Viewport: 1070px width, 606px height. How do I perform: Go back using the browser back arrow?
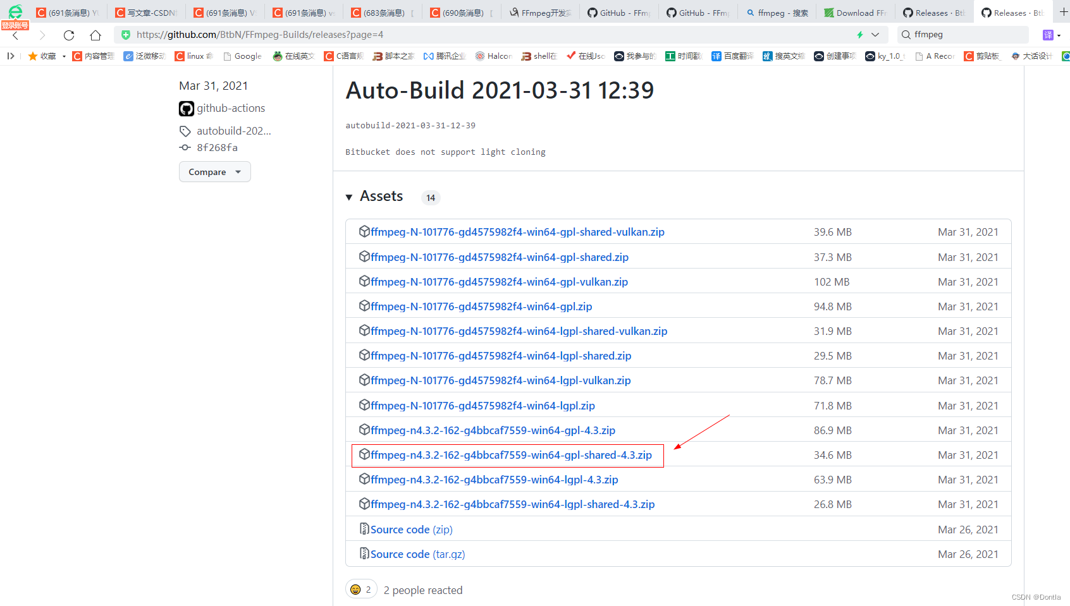tap(16, 35)
